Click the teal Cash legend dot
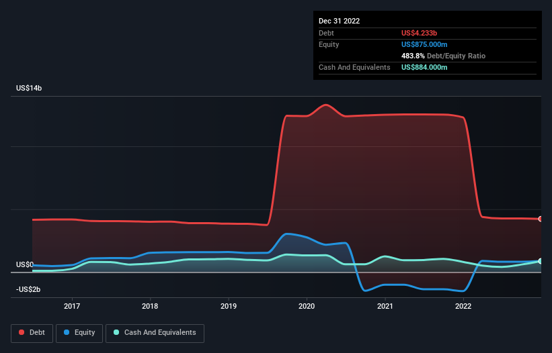Screen dimensions: 552x353 (116, 332)
